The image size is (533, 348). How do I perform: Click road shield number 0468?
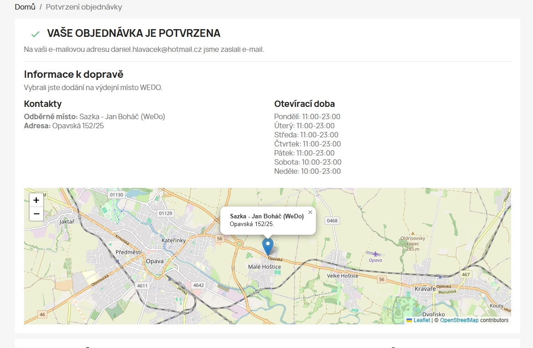[x=332, y=221]
